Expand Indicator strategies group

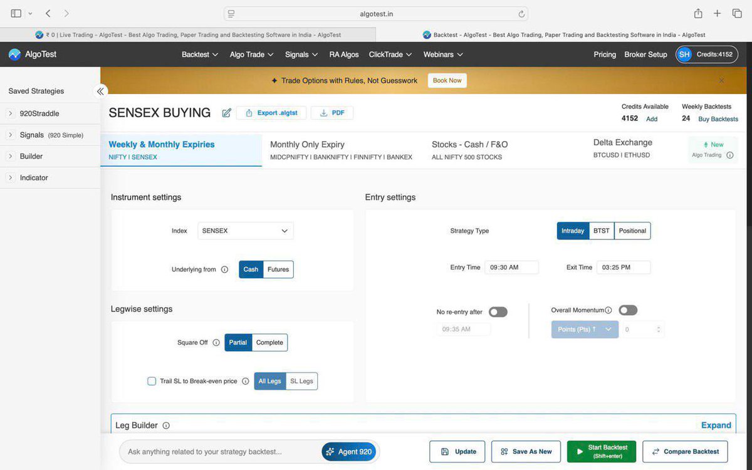(x=11, y=177)
